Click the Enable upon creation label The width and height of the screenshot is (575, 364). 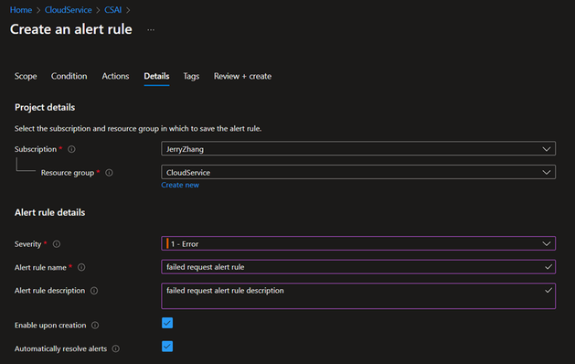coord(50,326)
